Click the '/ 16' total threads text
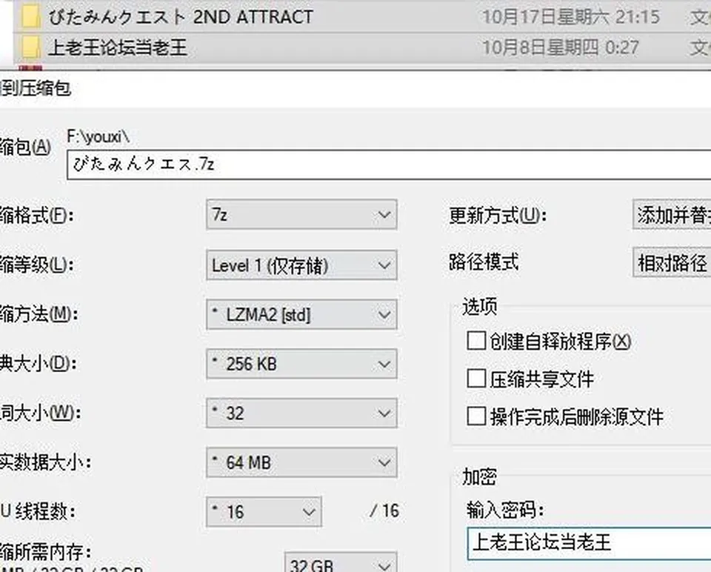This screenshot has height=572, width=711. [384, 511]
